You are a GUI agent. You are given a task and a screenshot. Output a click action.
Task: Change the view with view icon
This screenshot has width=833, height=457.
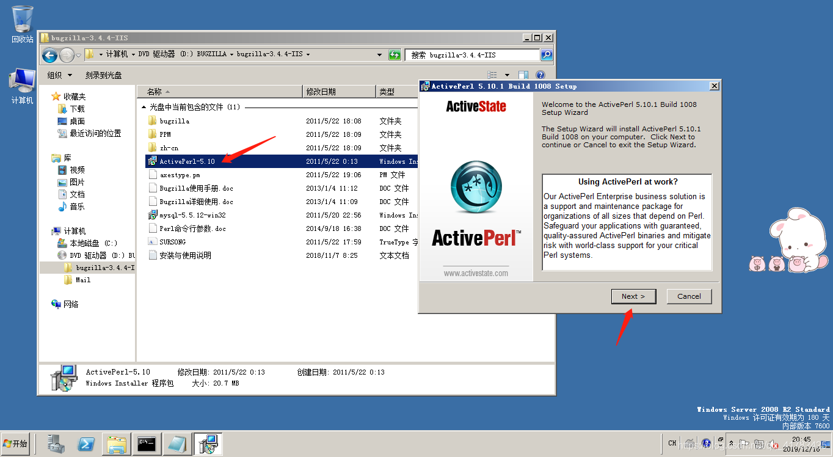click(x=492, y=75)
